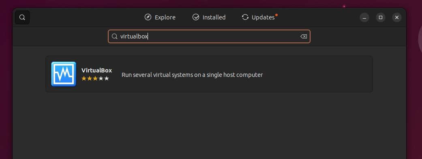This screenshot has width=422, height=159.
Task: Switch to the Explore tab
Action: pos(160,17)
